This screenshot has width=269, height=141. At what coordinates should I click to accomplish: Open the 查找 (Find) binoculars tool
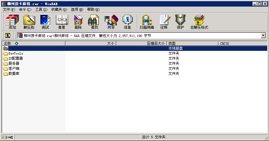coord(94,22)
